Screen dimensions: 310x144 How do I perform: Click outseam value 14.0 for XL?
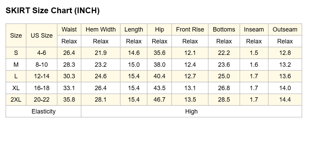coord(285,88)
